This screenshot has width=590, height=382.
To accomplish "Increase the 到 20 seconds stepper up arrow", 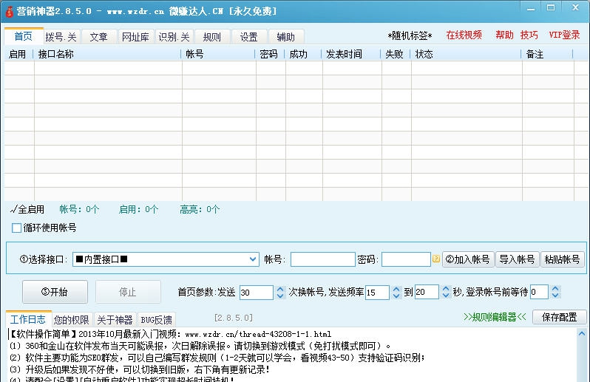I will point(446,289).
